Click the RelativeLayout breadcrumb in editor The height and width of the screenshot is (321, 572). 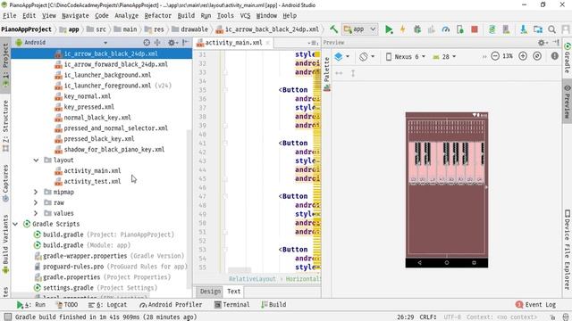252,279
